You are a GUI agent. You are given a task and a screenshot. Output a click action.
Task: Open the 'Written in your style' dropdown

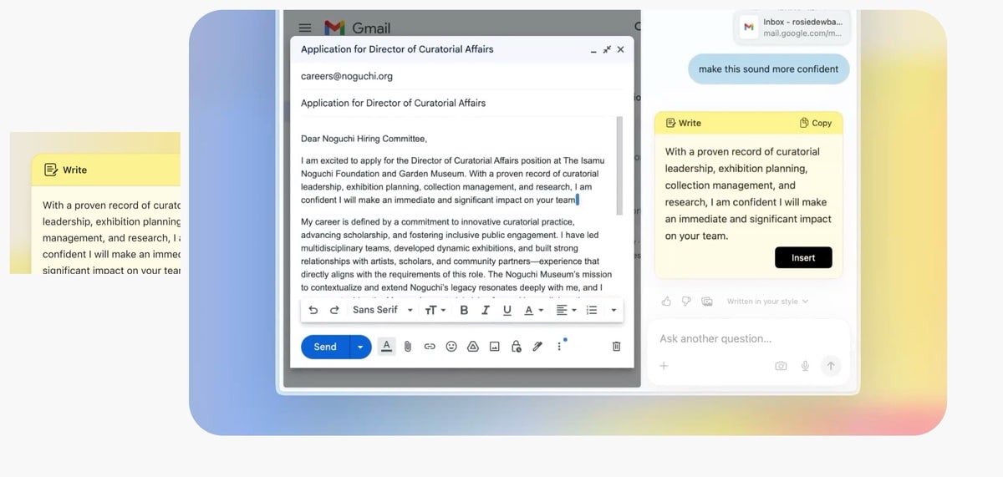pos(767,302)
